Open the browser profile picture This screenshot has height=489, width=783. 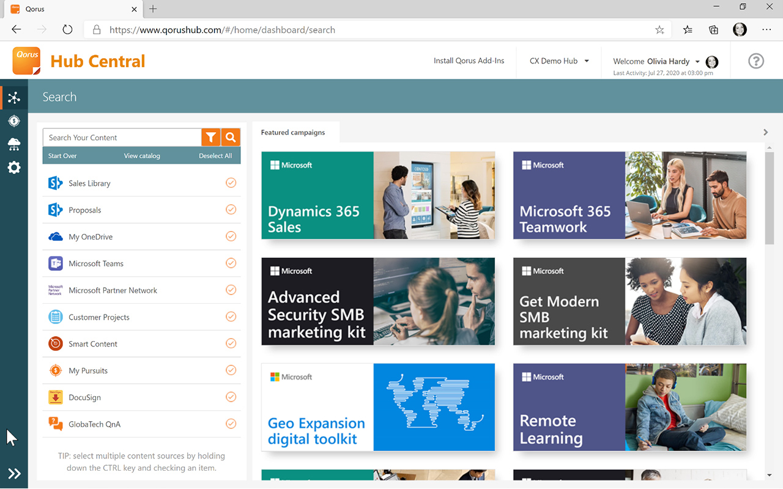click(740, 29)
